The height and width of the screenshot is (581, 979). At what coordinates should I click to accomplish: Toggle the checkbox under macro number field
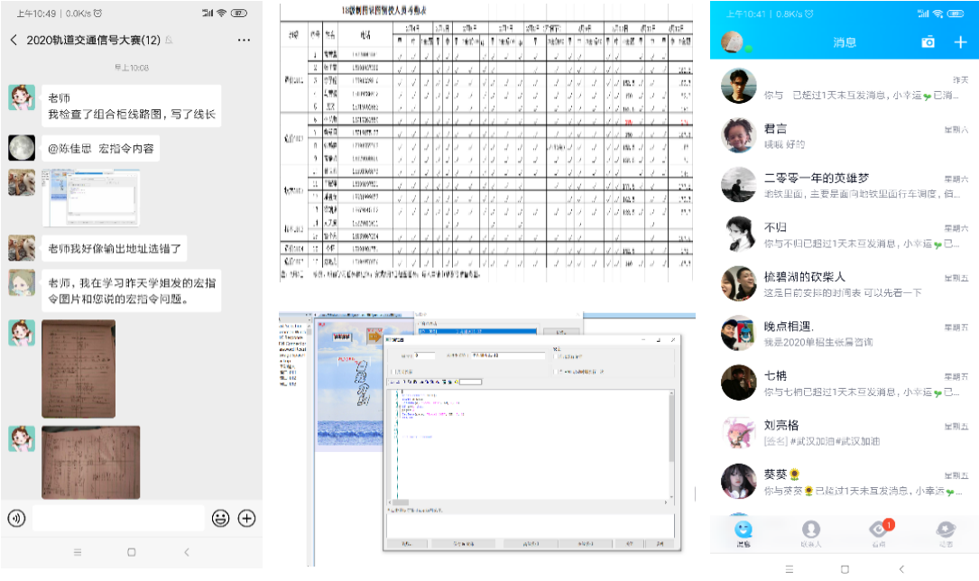point(392,371)
